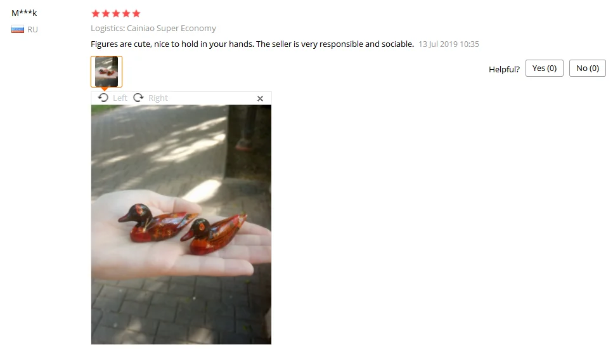Click the Russian flag icon
The width and height of the screenshot is (613, 352).
pyautogui.click(x=18, y=29)
